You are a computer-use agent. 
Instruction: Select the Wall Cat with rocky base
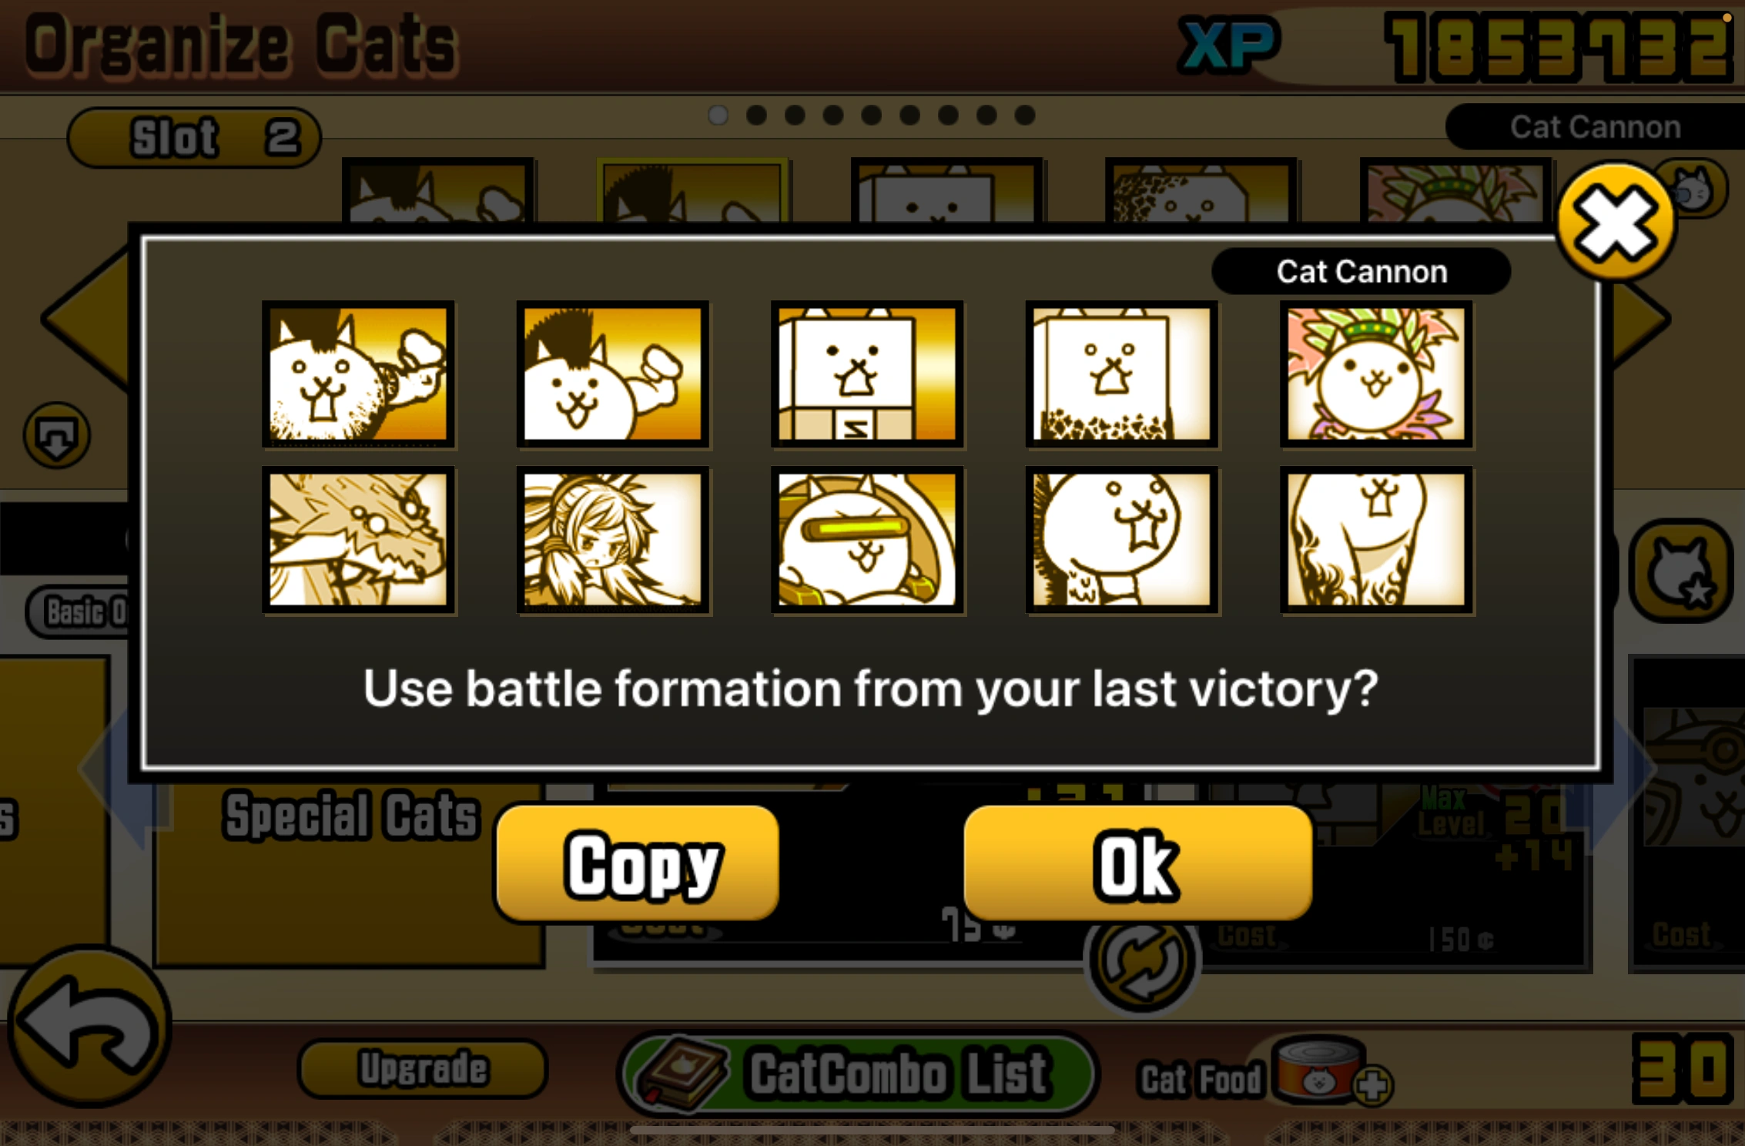pos(1122,374)
